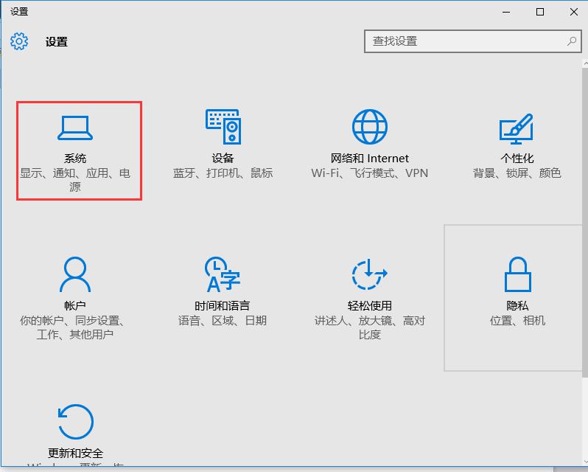
Task: Click the 讲述人、放大镜、高对比度 description
Action: click(x=370, y=327)
